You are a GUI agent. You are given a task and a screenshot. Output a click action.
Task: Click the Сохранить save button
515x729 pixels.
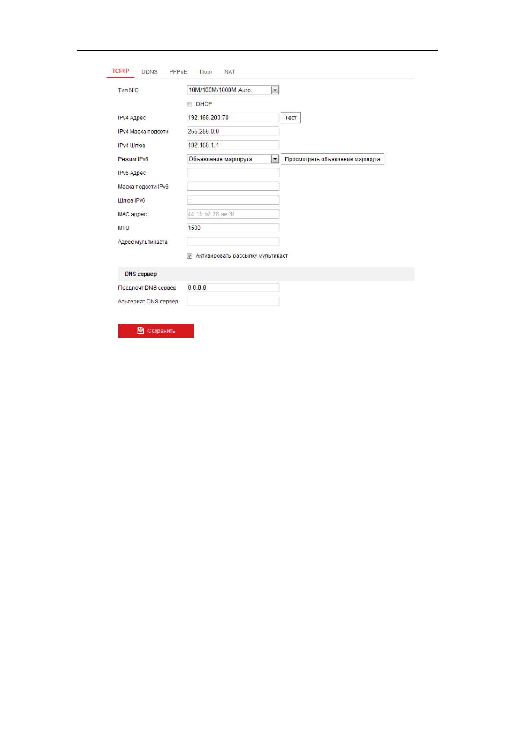(156, 331)
